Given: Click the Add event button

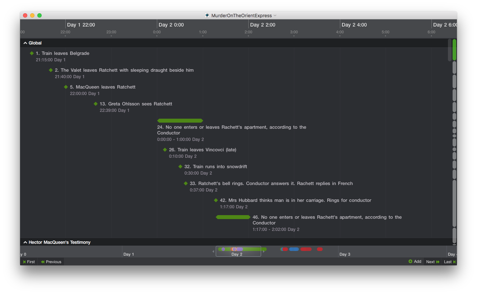Looking at the screenshot, I should pyautogui.click(x=415, y=261).
